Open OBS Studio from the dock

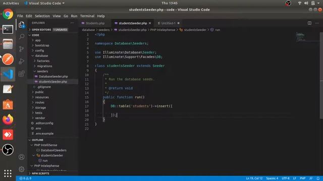pos(8,150)
